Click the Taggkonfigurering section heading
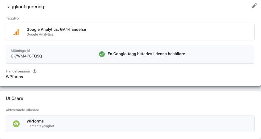The height and width of the screenshot is (139, 261). (x=25, y=7)
